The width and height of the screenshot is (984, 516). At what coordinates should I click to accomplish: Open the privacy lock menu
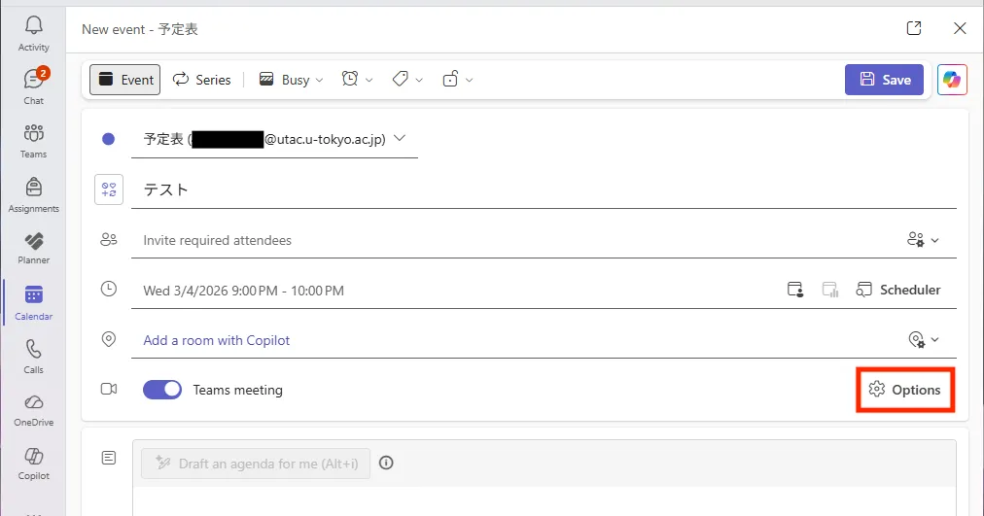457,80
